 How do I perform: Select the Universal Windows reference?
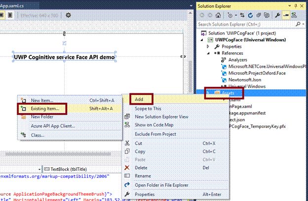pyautogui.click(x=247, y=86)
